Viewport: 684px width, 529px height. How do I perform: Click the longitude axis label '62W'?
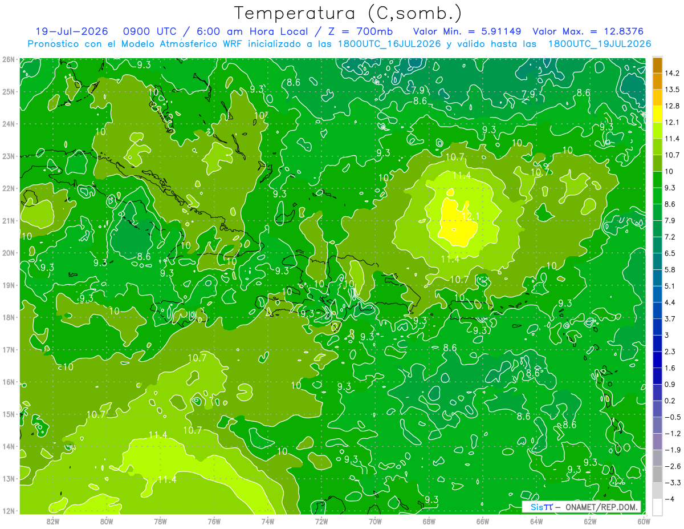click(590, 521)
